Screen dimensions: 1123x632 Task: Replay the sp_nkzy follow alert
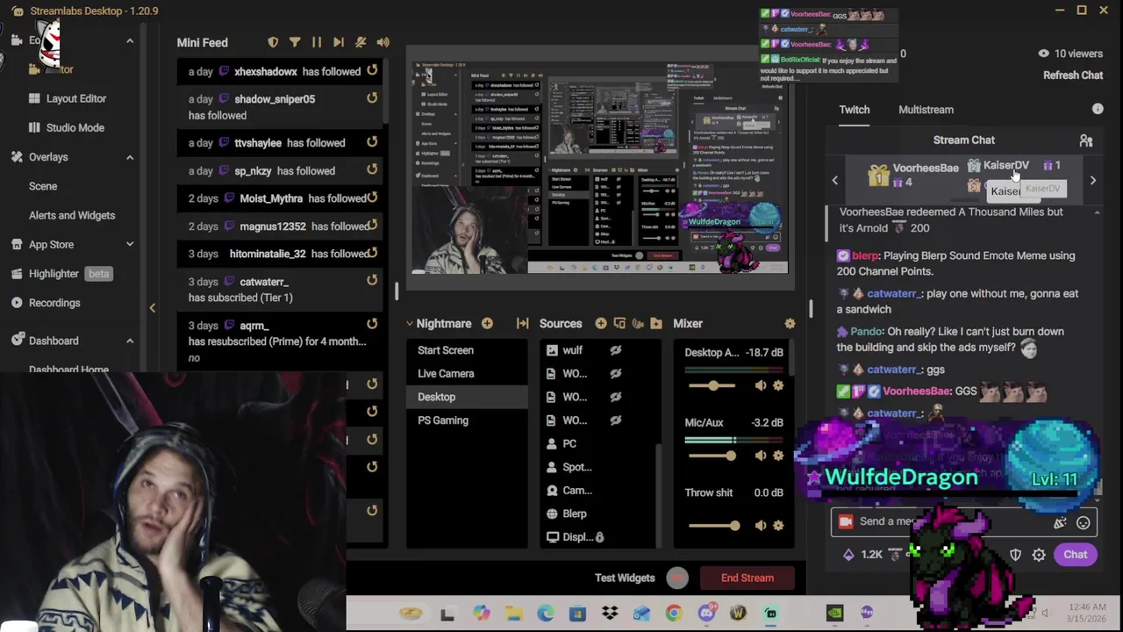372,169
